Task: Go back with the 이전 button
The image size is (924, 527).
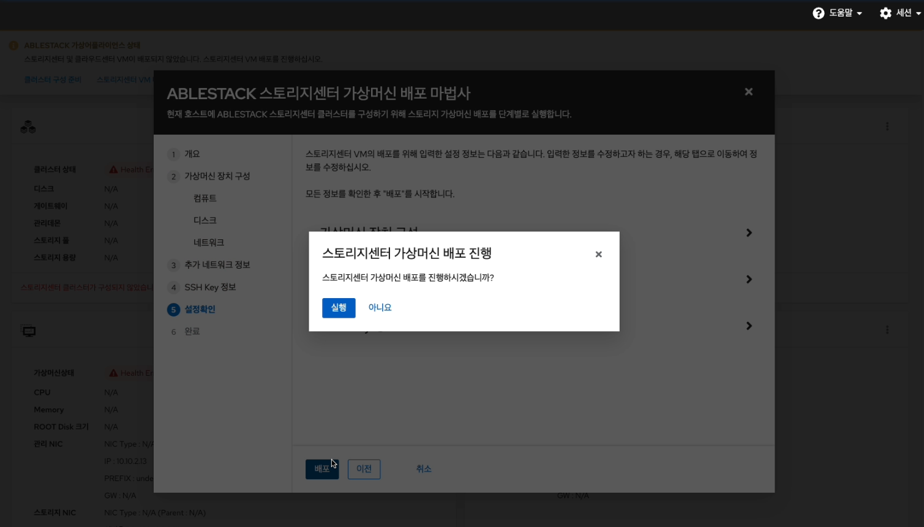Action: [364, 469]
